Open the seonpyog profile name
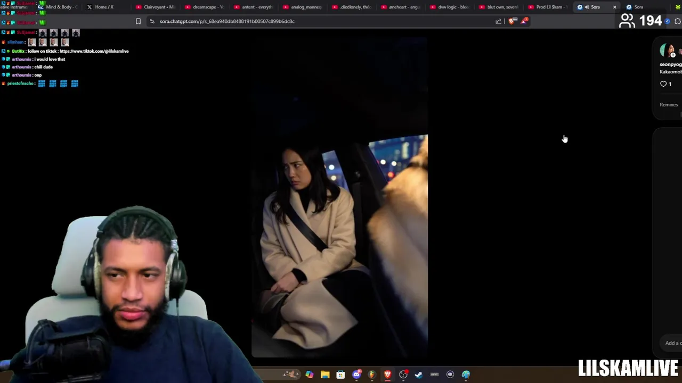Viewport: 682px width, 383px height. (x=671, y=64)
